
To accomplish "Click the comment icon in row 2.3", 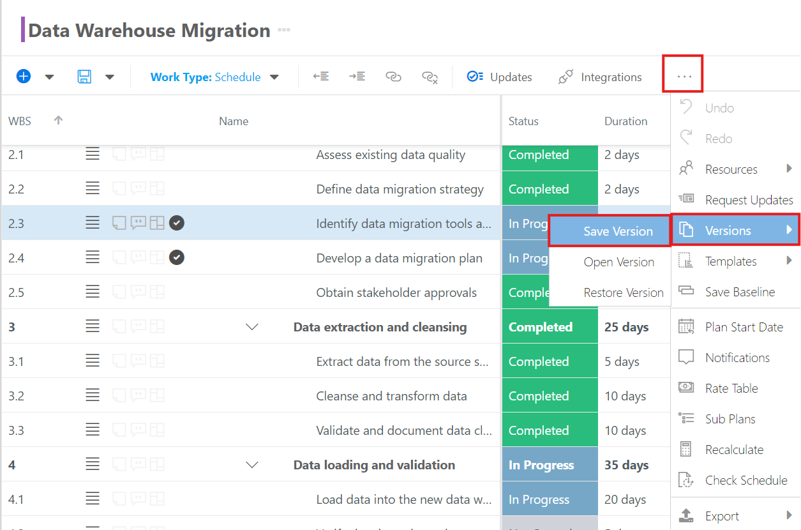I will 138,223.
